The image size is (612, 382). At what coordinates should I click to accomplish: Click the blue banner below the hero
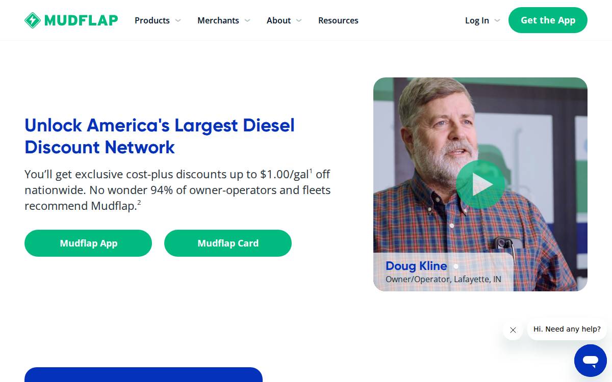(x=143, y=375)
